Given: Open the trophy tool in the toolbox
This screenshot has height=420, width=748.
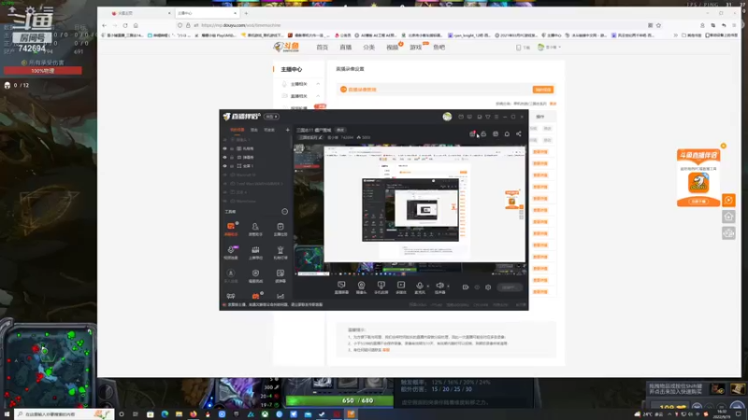Looking at the screenshot, I should [280, 251].
